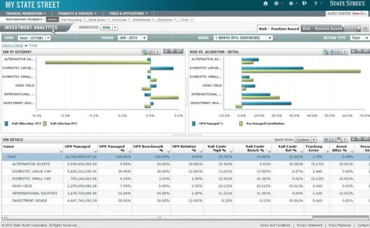The image size is (370, 228).
Task: Open the NPV Managed column filter arrow
Action: point(95,152)
